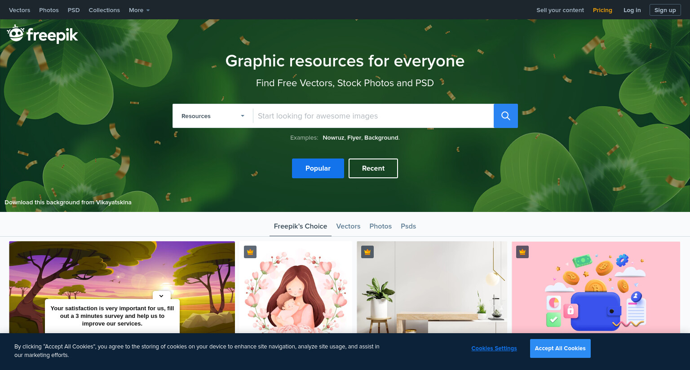Open Photos in the top navigation bar

click(x=49, y=10)
